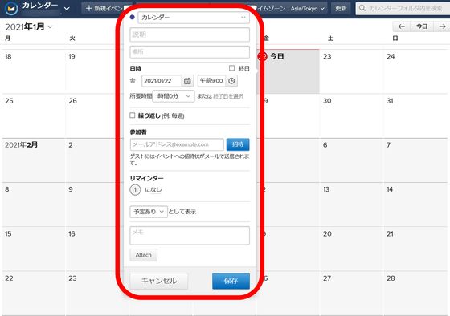Select February 16 cell
The width and height of the screenshot is (450, 316).
(x=92, y=249)
